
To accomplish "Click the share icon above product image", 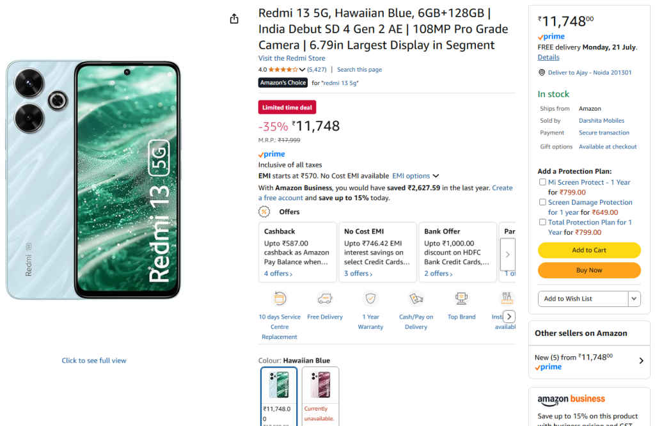I will coord(234,19).
